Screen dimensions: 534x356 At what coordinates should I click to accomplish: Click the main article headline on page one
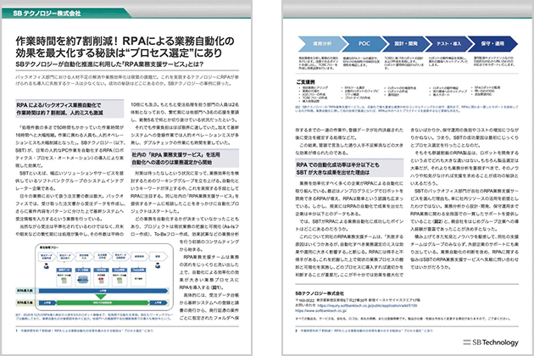[125, 47]
